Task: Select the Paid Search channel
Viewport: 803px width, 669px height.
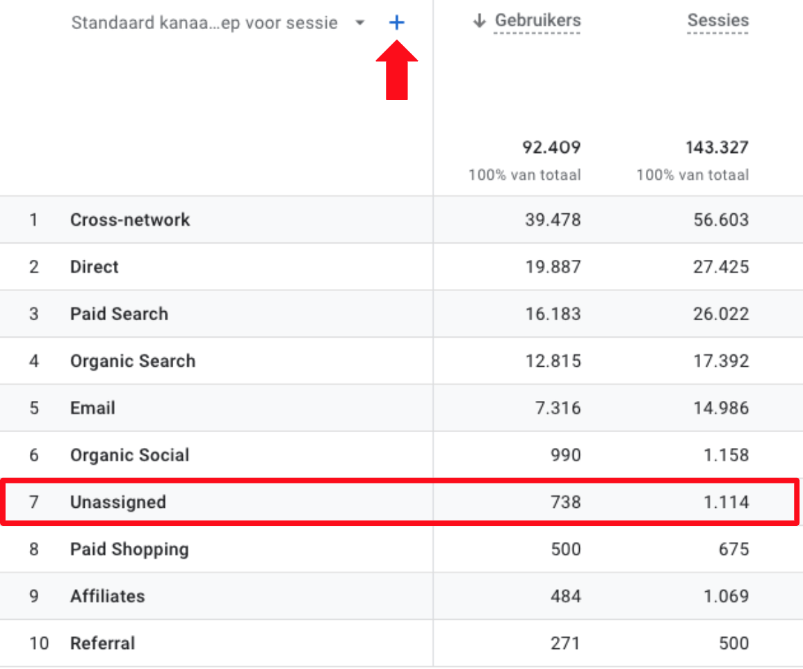Action: 119,314
